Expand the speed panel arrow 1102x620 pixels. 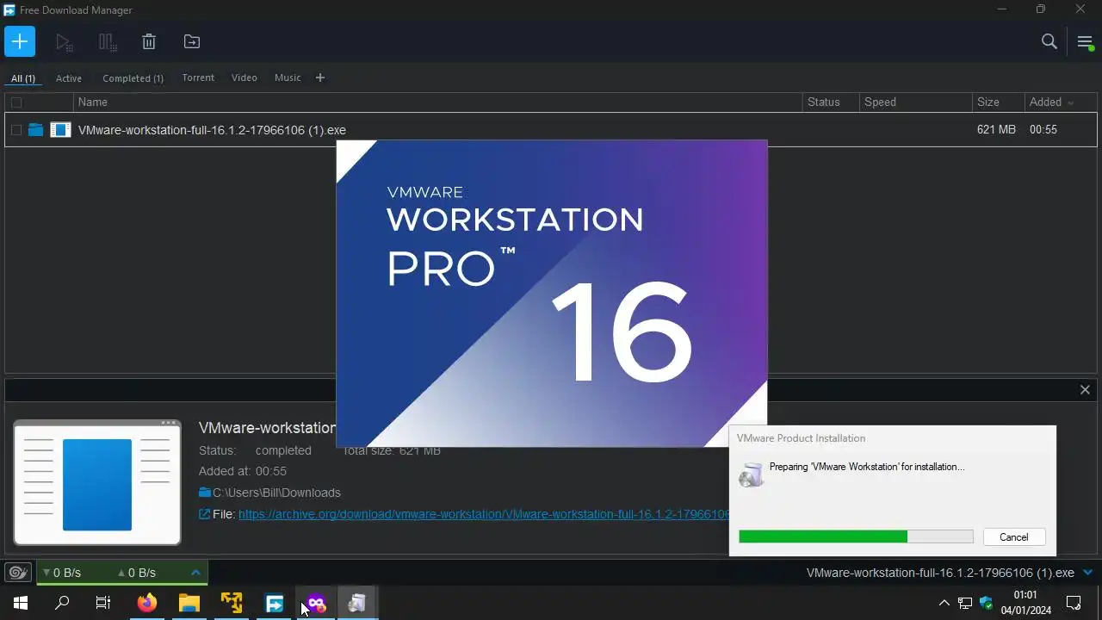pyautogui.click(x=195, y=573)
